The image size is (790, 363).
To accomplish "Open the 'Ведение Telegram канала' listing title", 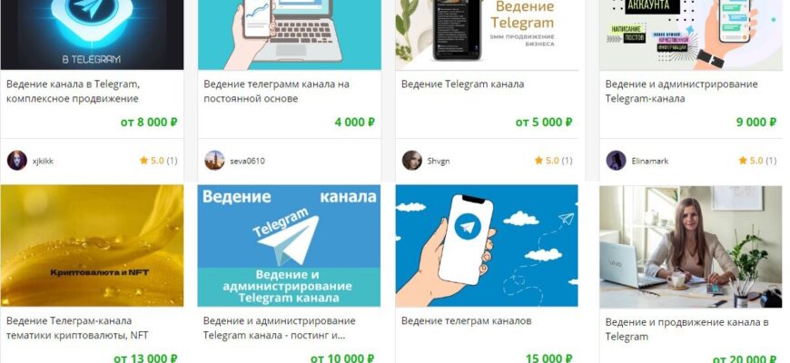I will (x=462, y=84).
